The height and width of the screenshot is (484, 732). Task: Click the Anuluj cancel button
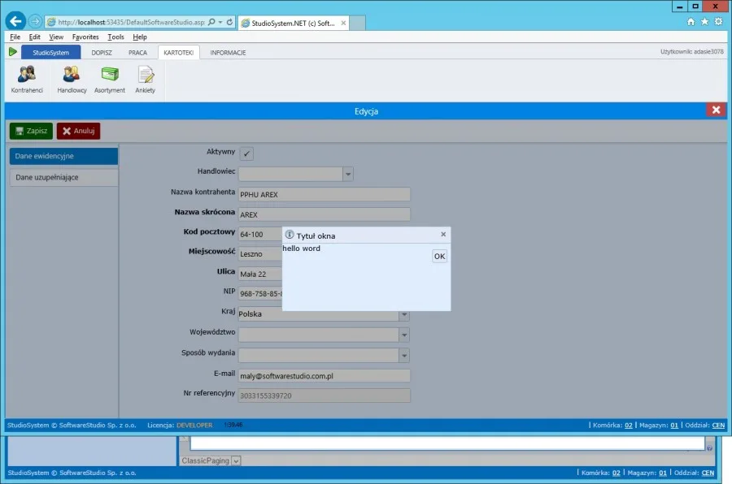click(x=78, y=131)
